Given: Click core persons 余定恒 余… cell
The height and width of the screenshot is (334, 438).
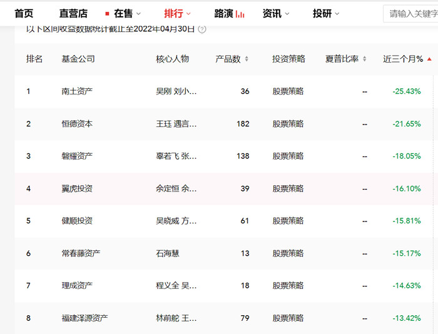Looking at the screenshot, I should click(176, 188).
